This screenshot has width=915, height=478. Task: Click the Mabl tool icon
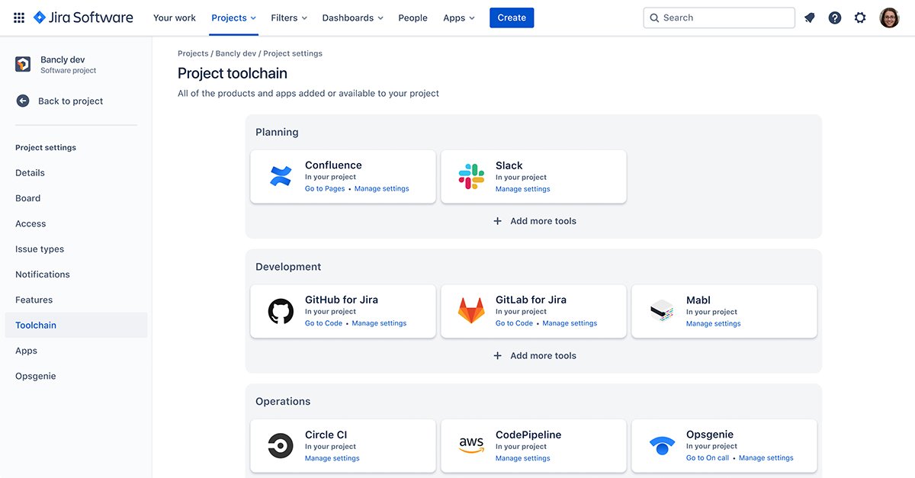[x=661, y=310]
